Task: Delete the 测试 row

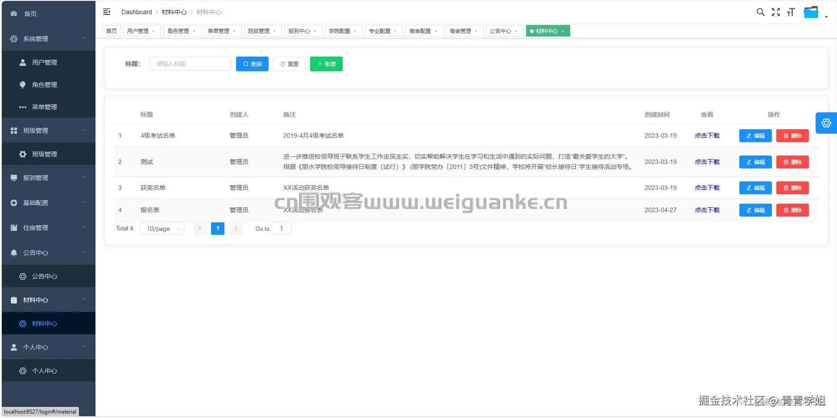Action: click(x=792, y=162)
